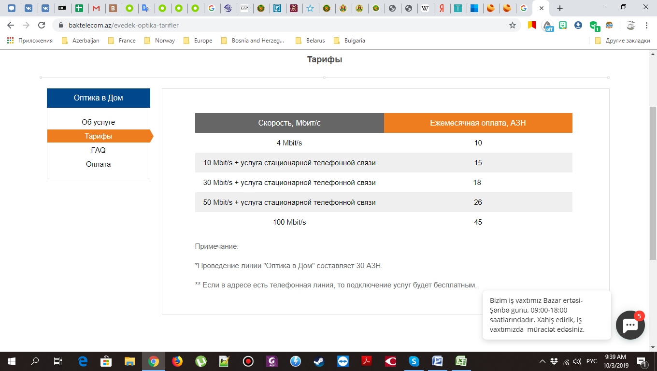Click the extension icon with the 'off' badge
This screenshot has height=371, width=657.
click(548, 26)
